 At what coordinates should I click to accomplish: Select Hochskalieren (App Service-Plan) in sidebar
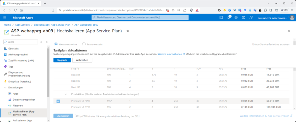pos(23,113)
